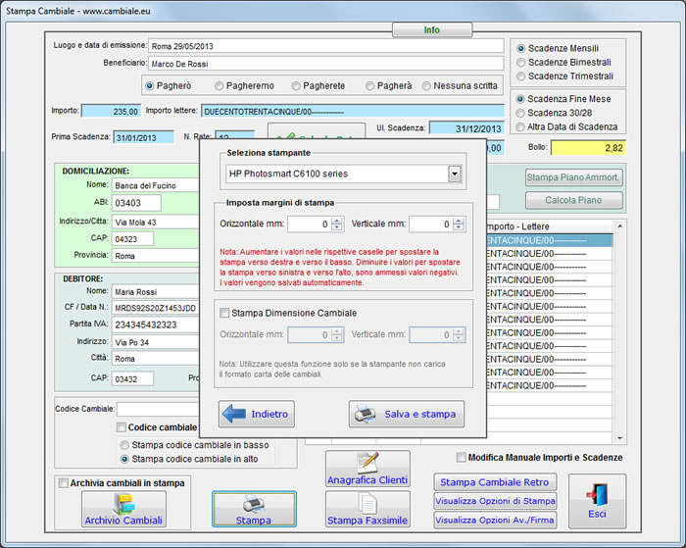Viewport: 686px width, 548px height.
Task: Select Scadenze Mensili radio button
Action: 521,49
